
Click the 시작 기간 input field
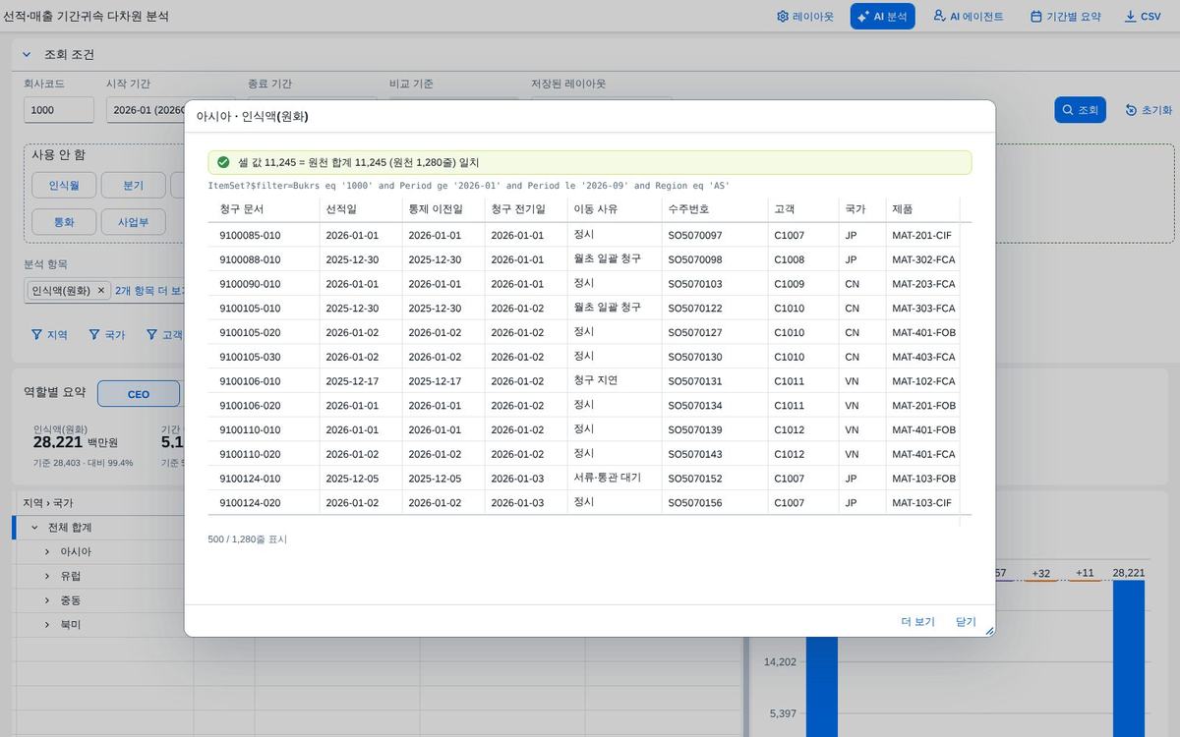(x=146, y=110)
